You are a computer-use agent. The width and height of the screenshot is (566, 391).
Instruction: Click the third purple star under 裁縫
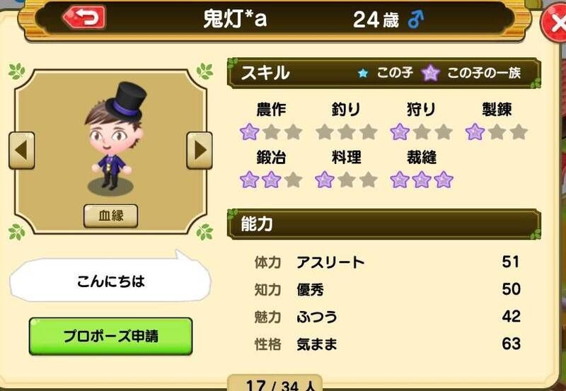point(444,180)
